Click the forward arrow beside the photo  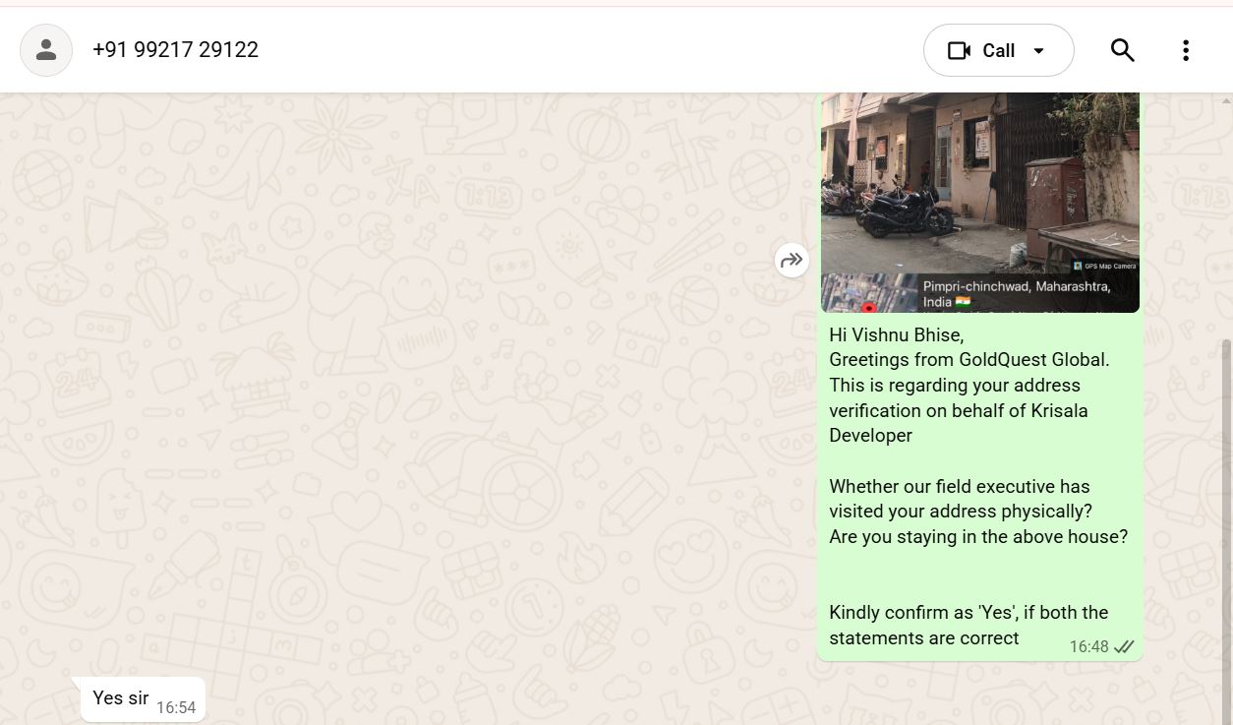point(792,260)
